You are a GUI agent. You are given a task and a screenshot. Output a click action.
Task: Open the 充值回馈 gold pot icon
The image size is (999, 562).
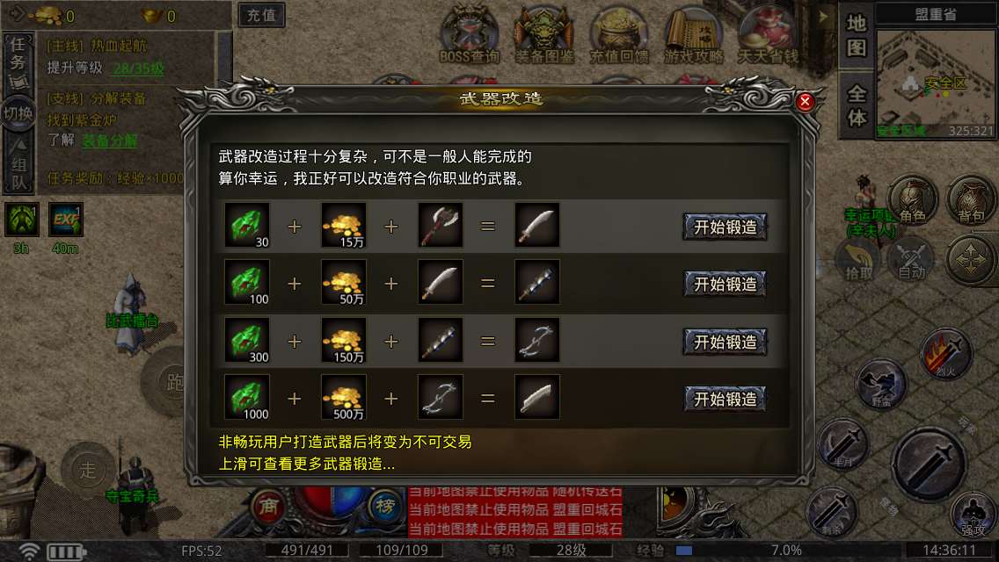click(x=618, y=33)
